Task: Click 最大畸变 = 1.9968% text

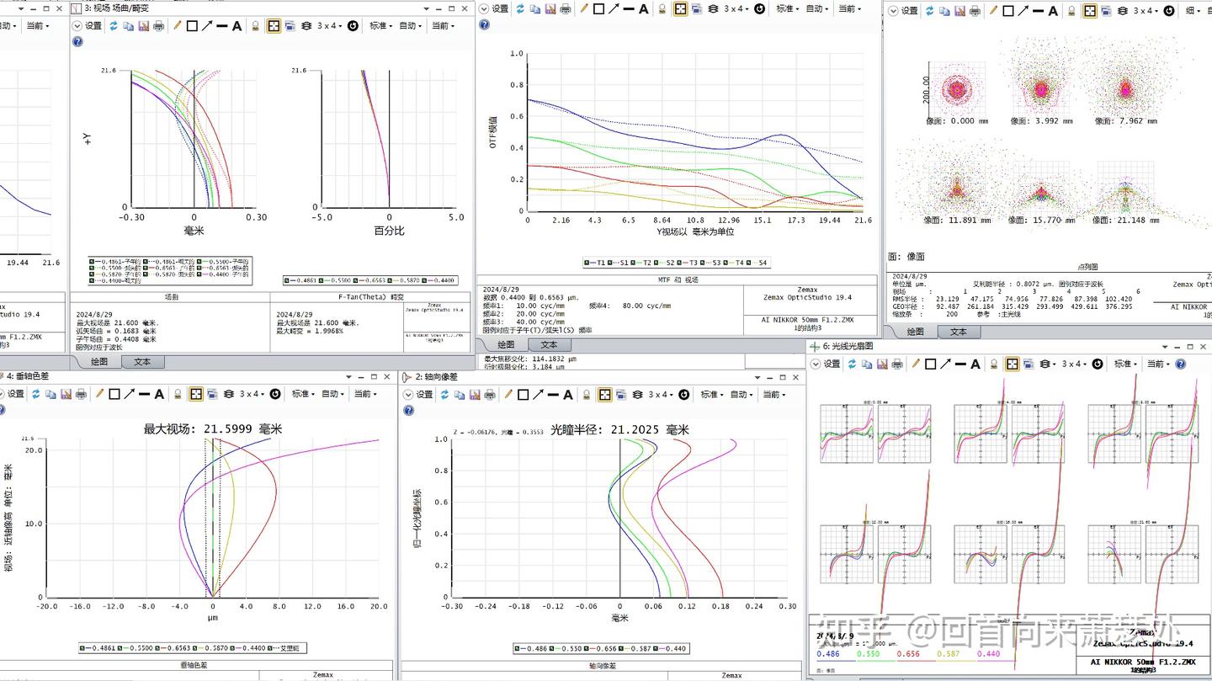Action: (x=310, y=331)
